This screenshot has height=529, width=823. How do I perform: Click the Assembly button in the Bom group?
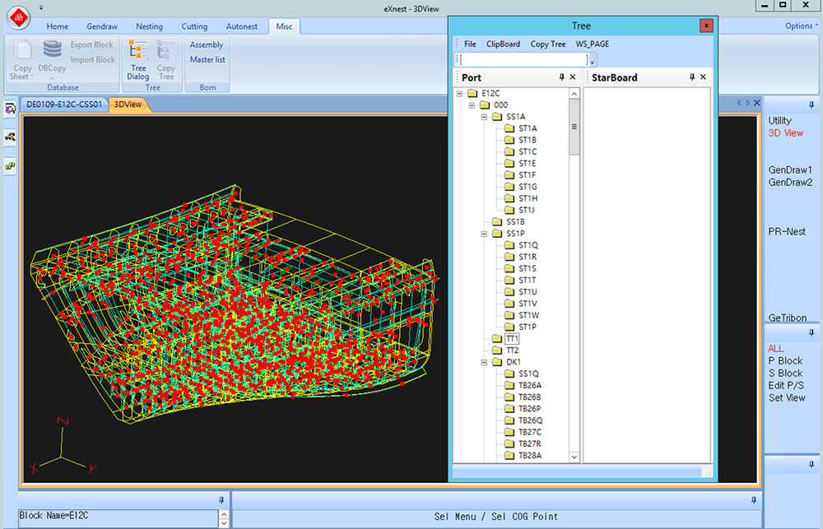point(207,45)
